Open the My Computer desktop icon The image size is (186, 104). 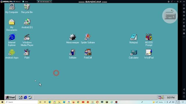point(12,8)
